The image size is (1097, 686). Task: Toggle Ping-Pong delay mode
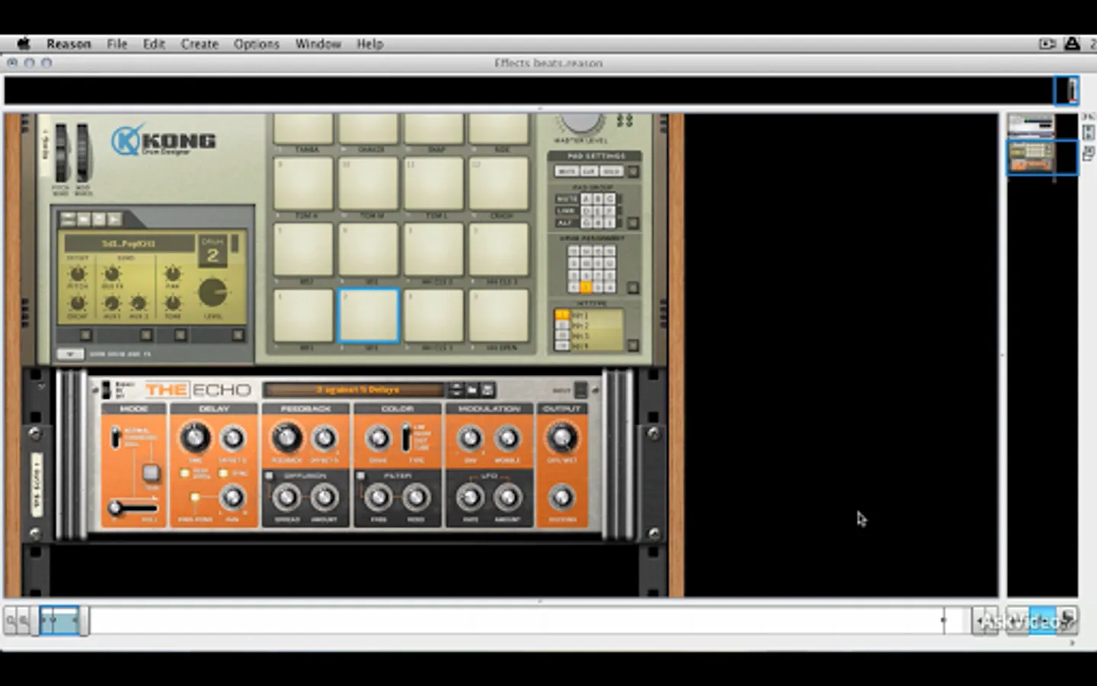(195, 498)
